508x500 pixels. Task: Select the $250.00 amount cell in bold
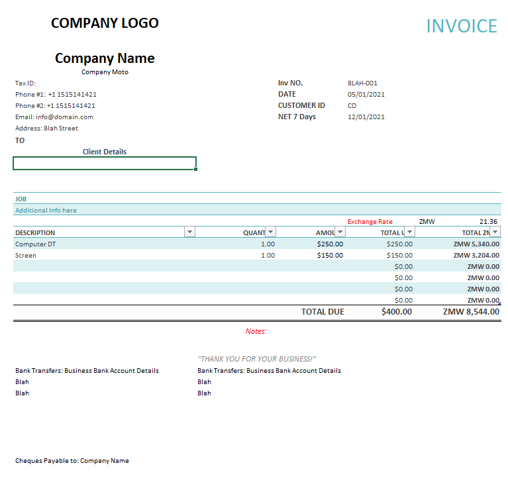tap(330, 244)
